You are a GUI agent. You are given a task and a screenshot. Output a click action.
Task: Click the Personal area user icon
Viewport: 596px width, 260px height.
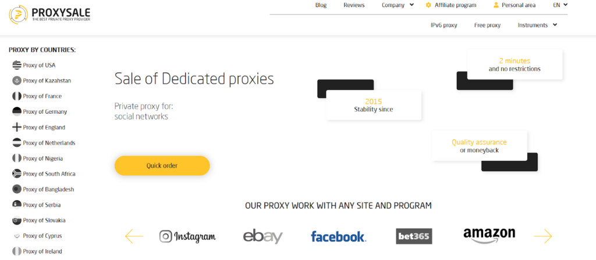[496, 5]
